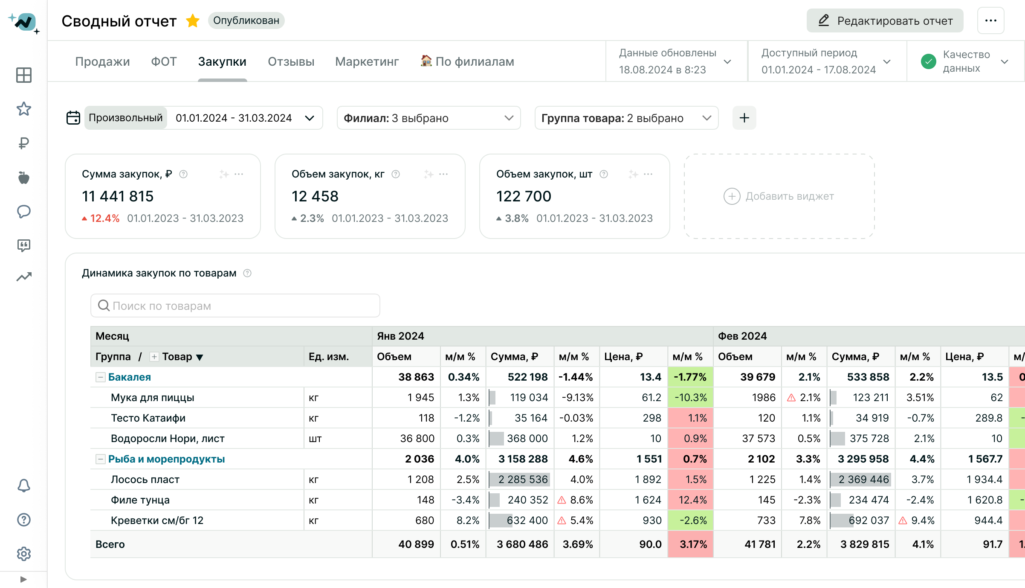Click the trend line chart sidebar icon
This screenshot has height=588, width=1025.
24,277
